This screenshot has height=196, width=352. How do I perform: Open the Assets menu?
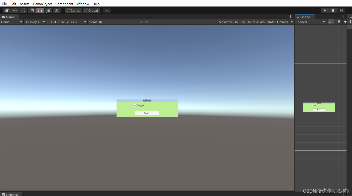coord(24,4)
